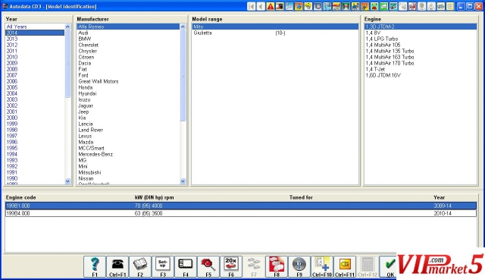Select the 1,4 8V engine
485x280 pixels.
pos(421,33)
